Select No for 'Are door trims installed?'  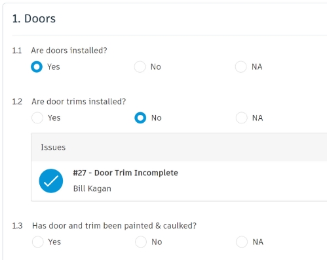(140, 118)
